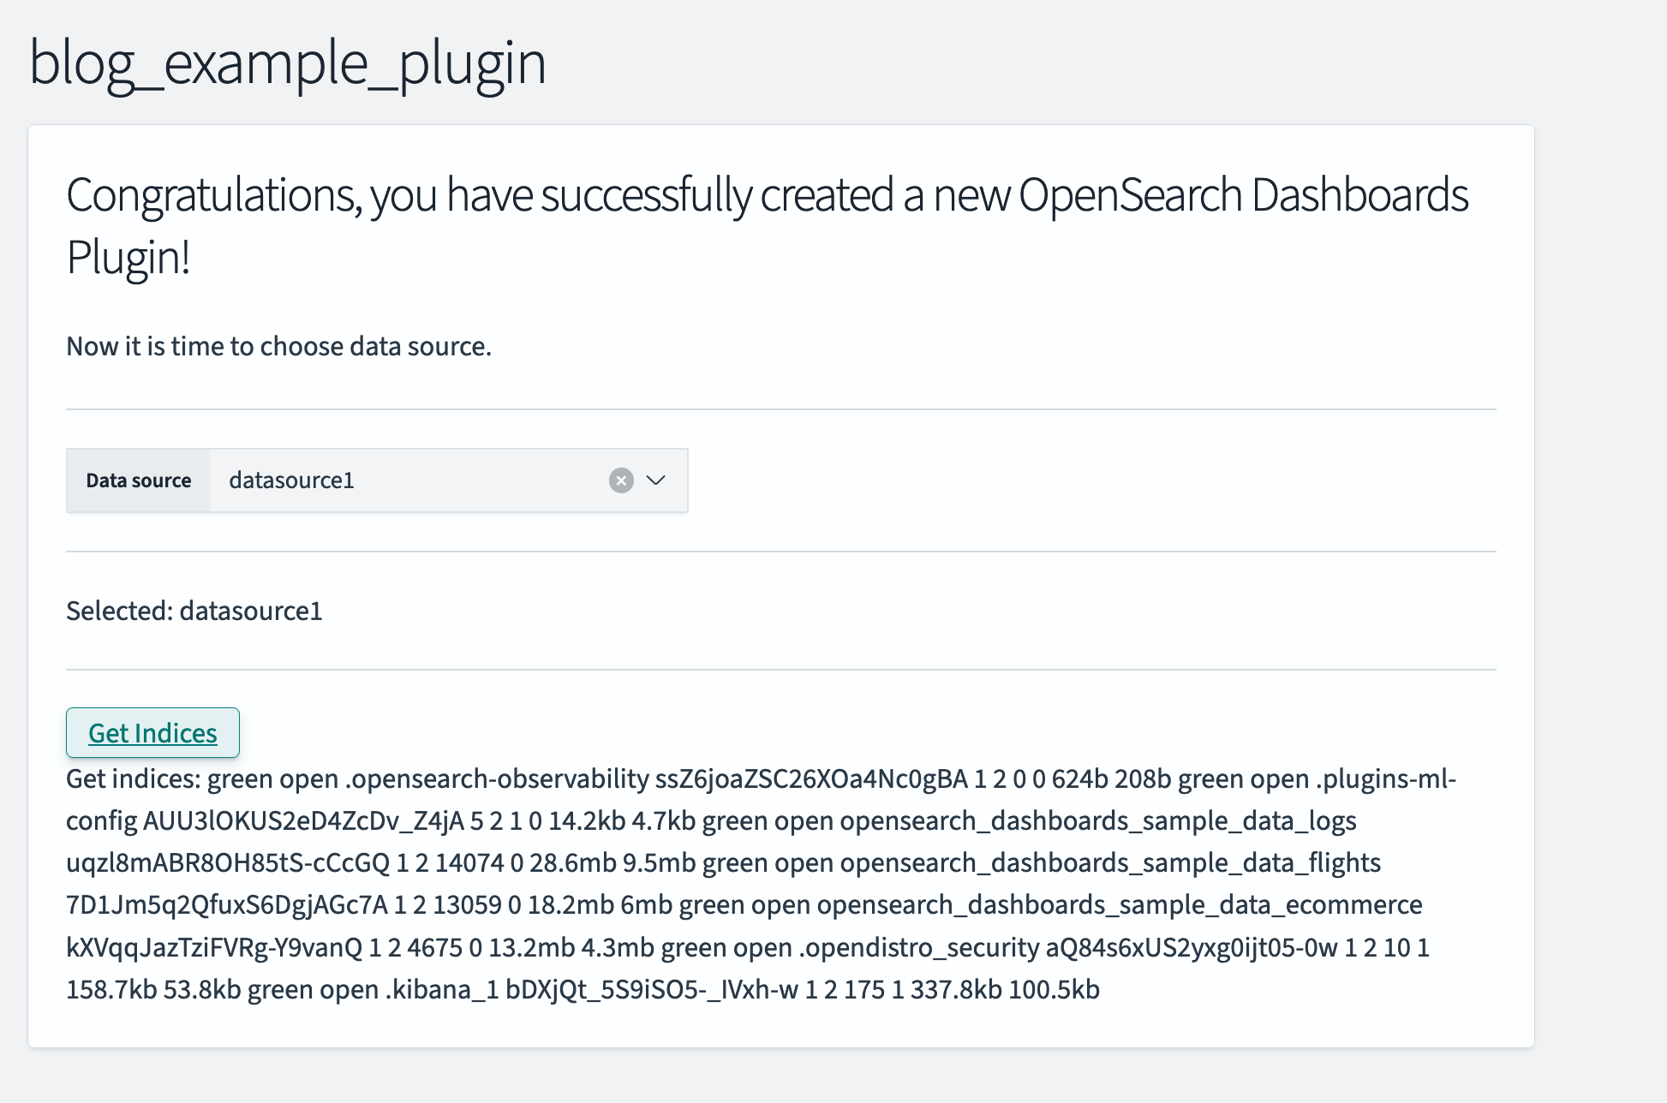
Task: Click the 'Data source' prepend label
Action: (x=139, y=480)
